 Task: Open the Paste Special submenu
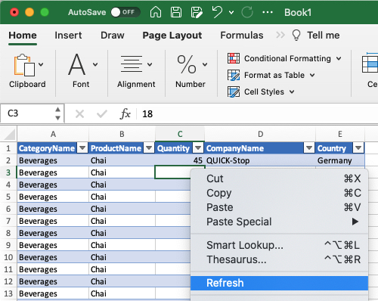[x=279, y=222]
